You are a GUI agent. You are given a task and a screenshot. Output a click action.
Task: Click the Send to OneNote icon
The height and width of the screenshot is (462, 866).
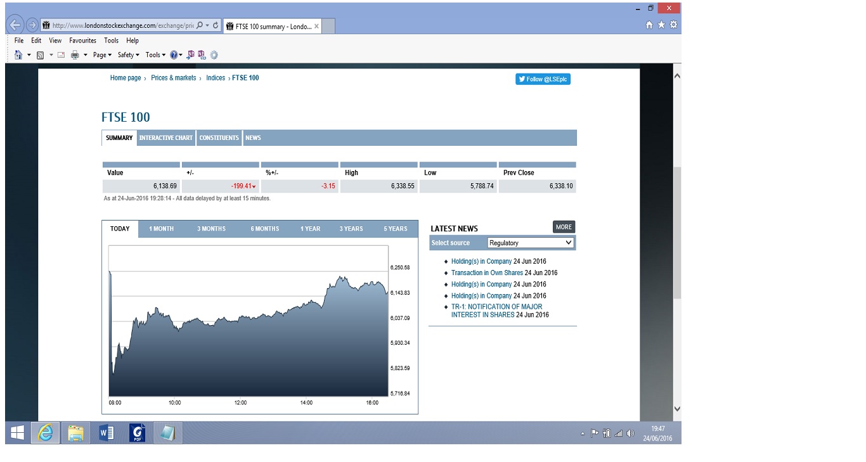[190, 55]
